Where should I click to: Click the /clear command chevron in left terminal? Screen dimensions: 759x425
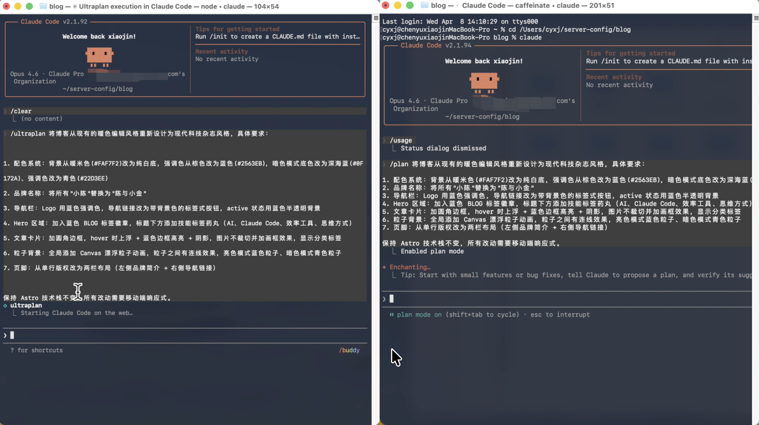tap(5, 111)
